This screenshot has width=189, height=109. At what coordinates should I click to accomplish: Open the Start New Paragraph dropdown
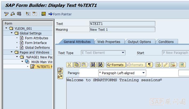(x=176, y=53)
